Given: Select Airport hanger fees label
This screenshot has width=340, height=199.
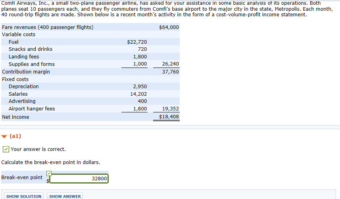Looking at the screenshot, I should (32, 109).
